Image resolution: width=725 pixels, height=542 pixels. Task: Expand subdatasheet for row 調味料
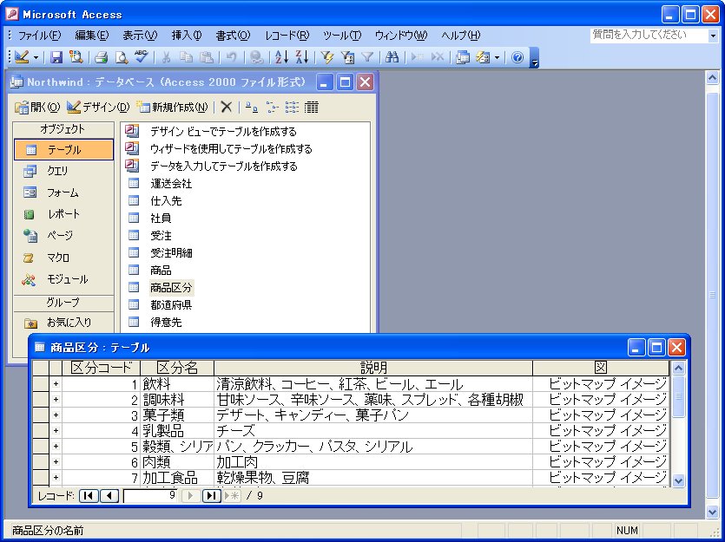(x=56, y=399)
